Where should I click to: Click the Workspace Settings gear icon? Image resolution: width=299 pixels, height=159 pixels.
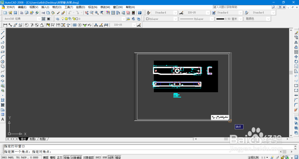click(44, 19)
